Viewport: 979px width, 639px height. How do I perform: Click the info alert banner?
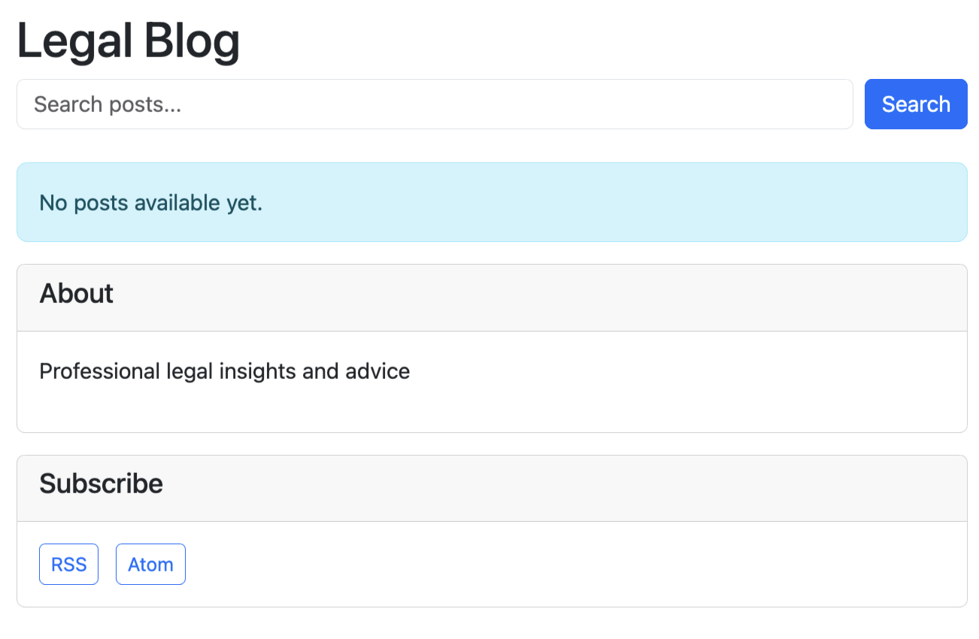click(489, 202)
